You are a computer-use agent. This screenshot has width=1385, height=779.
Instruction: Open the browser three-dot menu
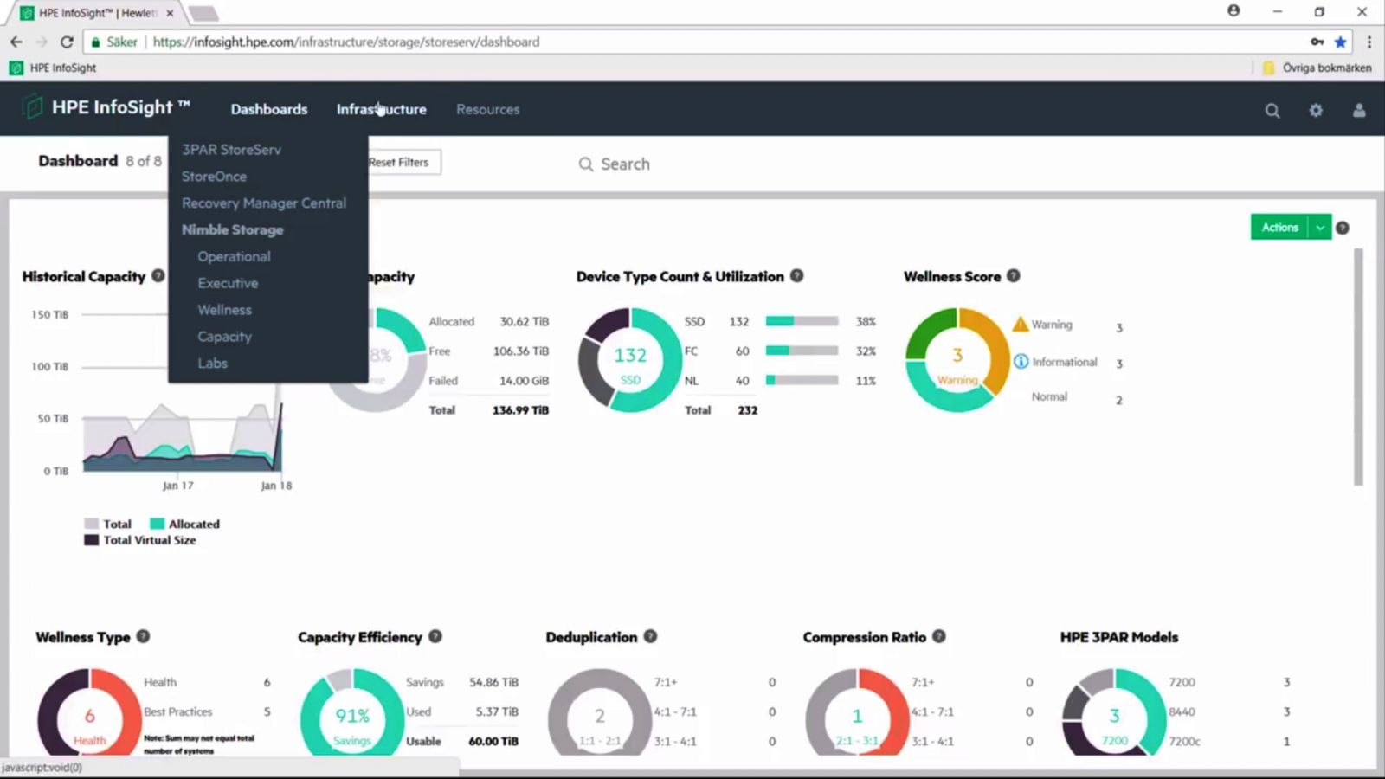(x=1369, y=42)
